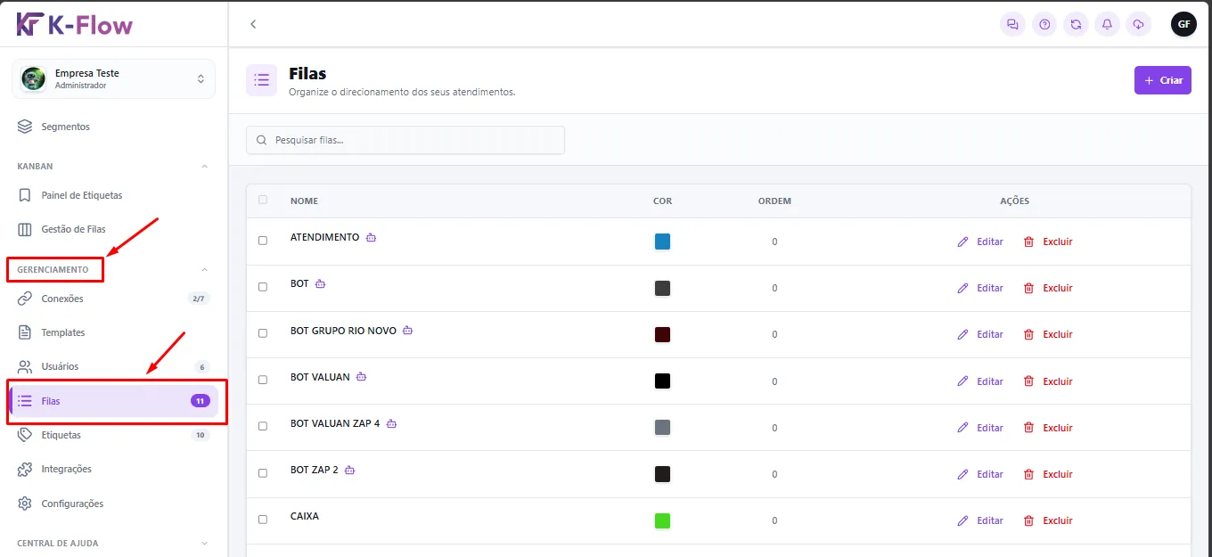Click Editar for BOT VALUAN ZAP 4
This screenshot has width=1212, height=557.
click(x=980, y=428)
